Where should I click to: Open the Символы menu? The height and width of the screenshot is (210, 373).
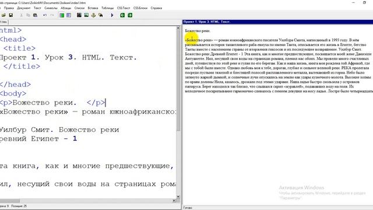point(51,8)
